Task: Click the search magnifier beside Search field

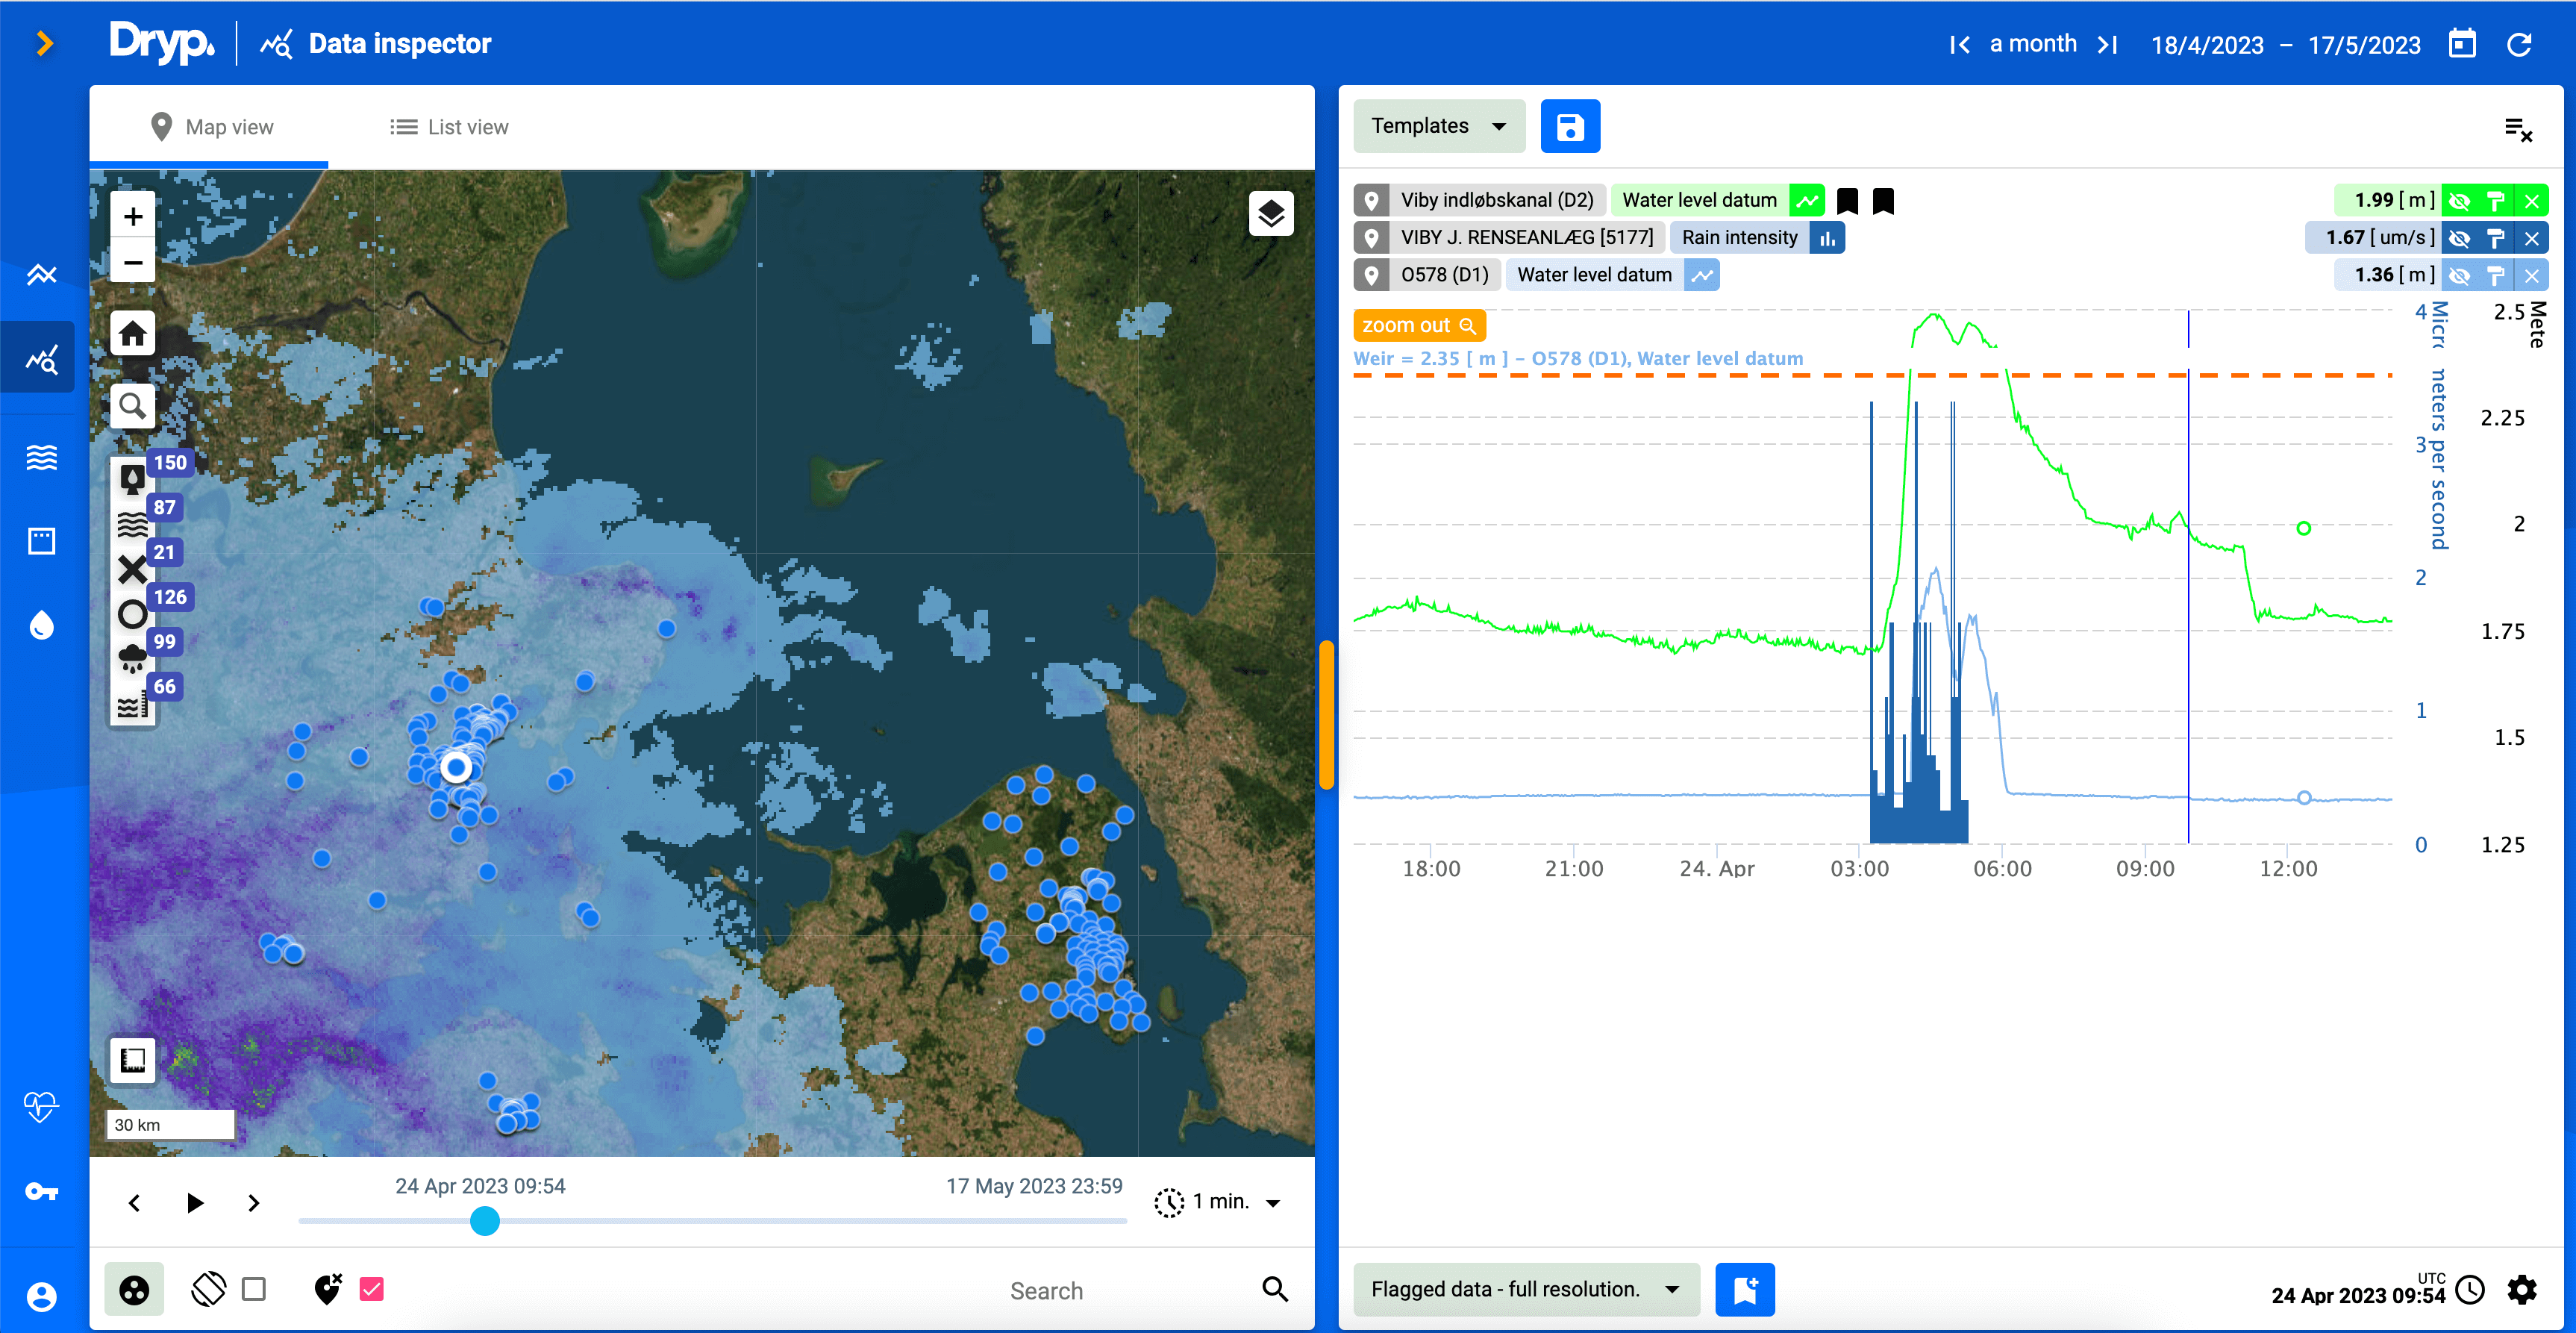Action: (1275, 1289)
